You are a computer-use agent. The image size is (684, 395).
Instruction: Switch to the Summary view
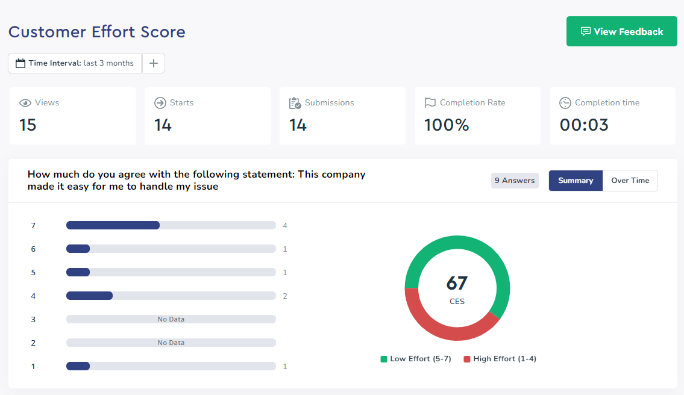tap(575, 181)
